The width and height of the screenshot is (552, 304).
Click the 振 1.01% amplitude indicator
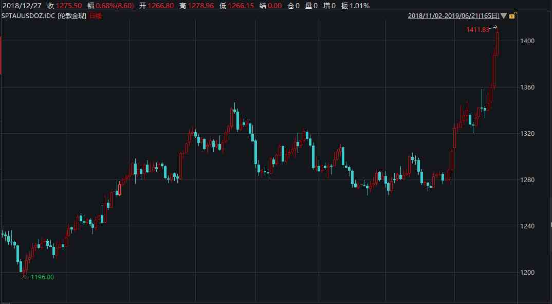(x=356, y=7)
